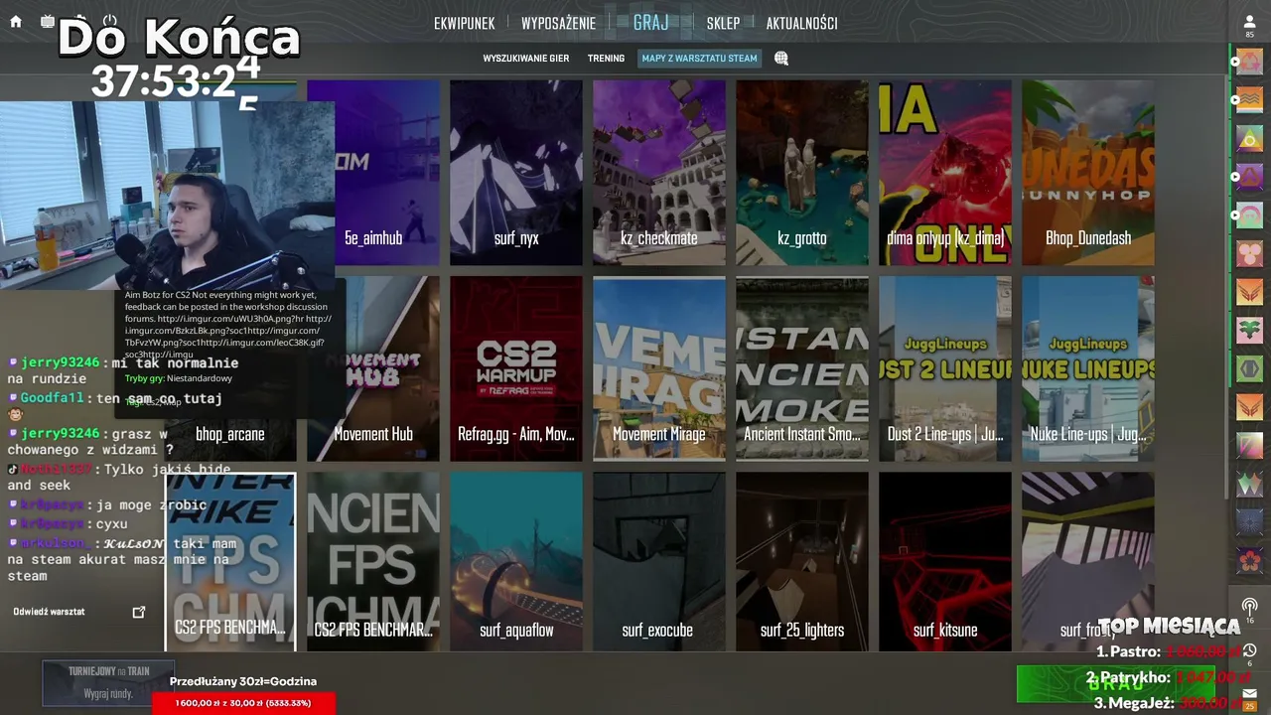Viewport: 1271px width, 715px height.
Task: Open the watch TV icon
Action: pyautogui.click(x=48, y=21)
